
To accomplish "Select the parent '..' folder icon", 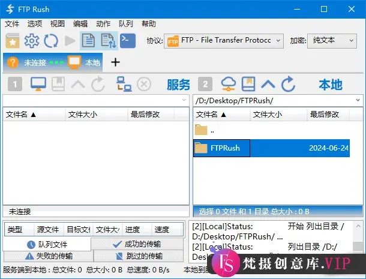I will click(x=201, y=130).
